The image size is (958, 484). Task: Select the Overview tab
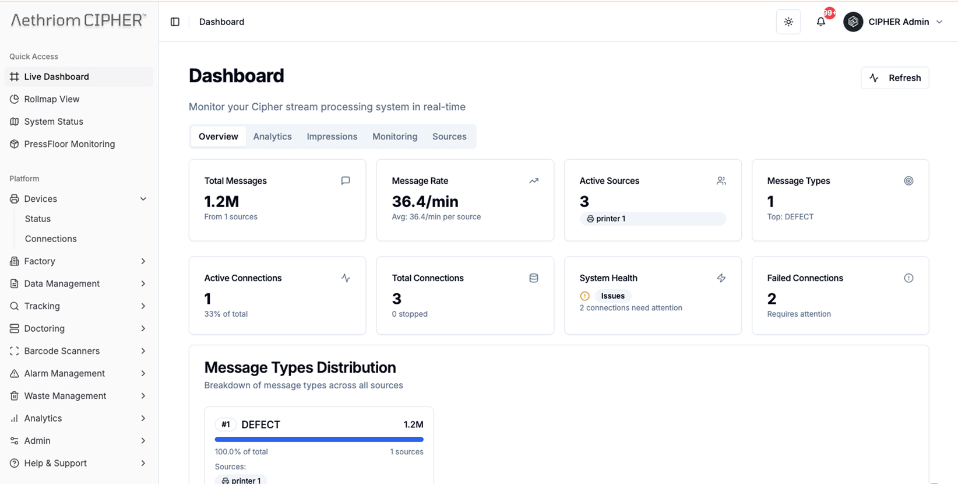coord(219,136)
